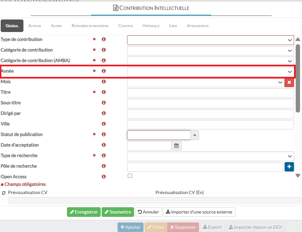The width and height of the screenshot is (302, 232).
Task: Click the Soumettre button
Action: [117, 212]
